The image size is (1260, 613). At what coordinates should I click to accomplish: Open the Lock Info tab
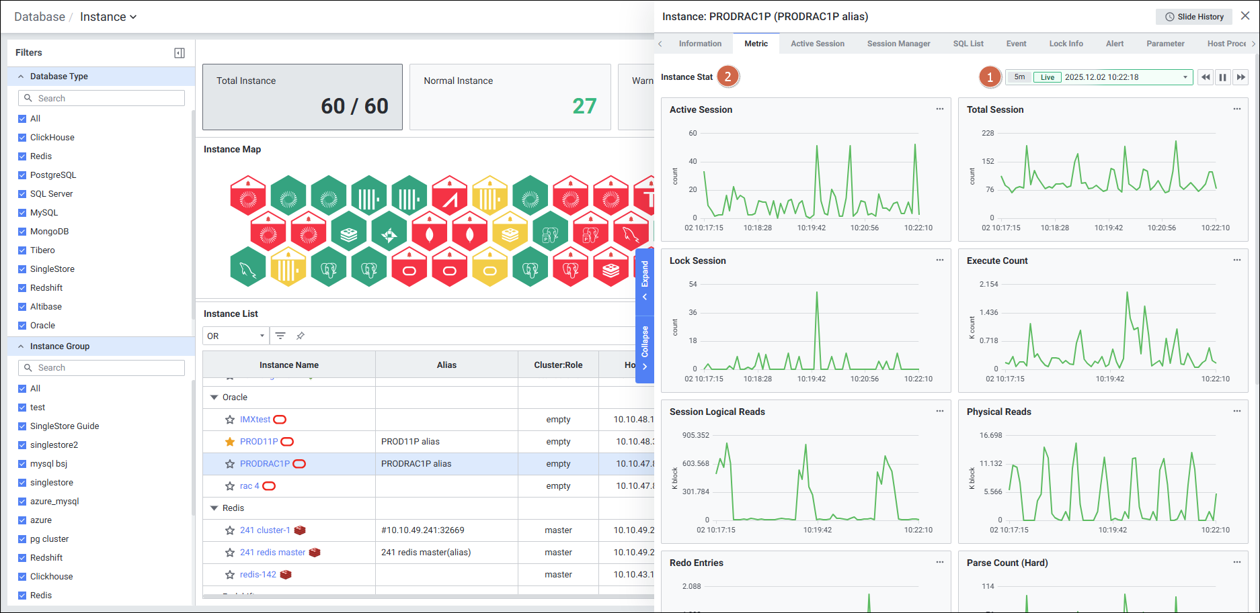[x=1066, y=44]
